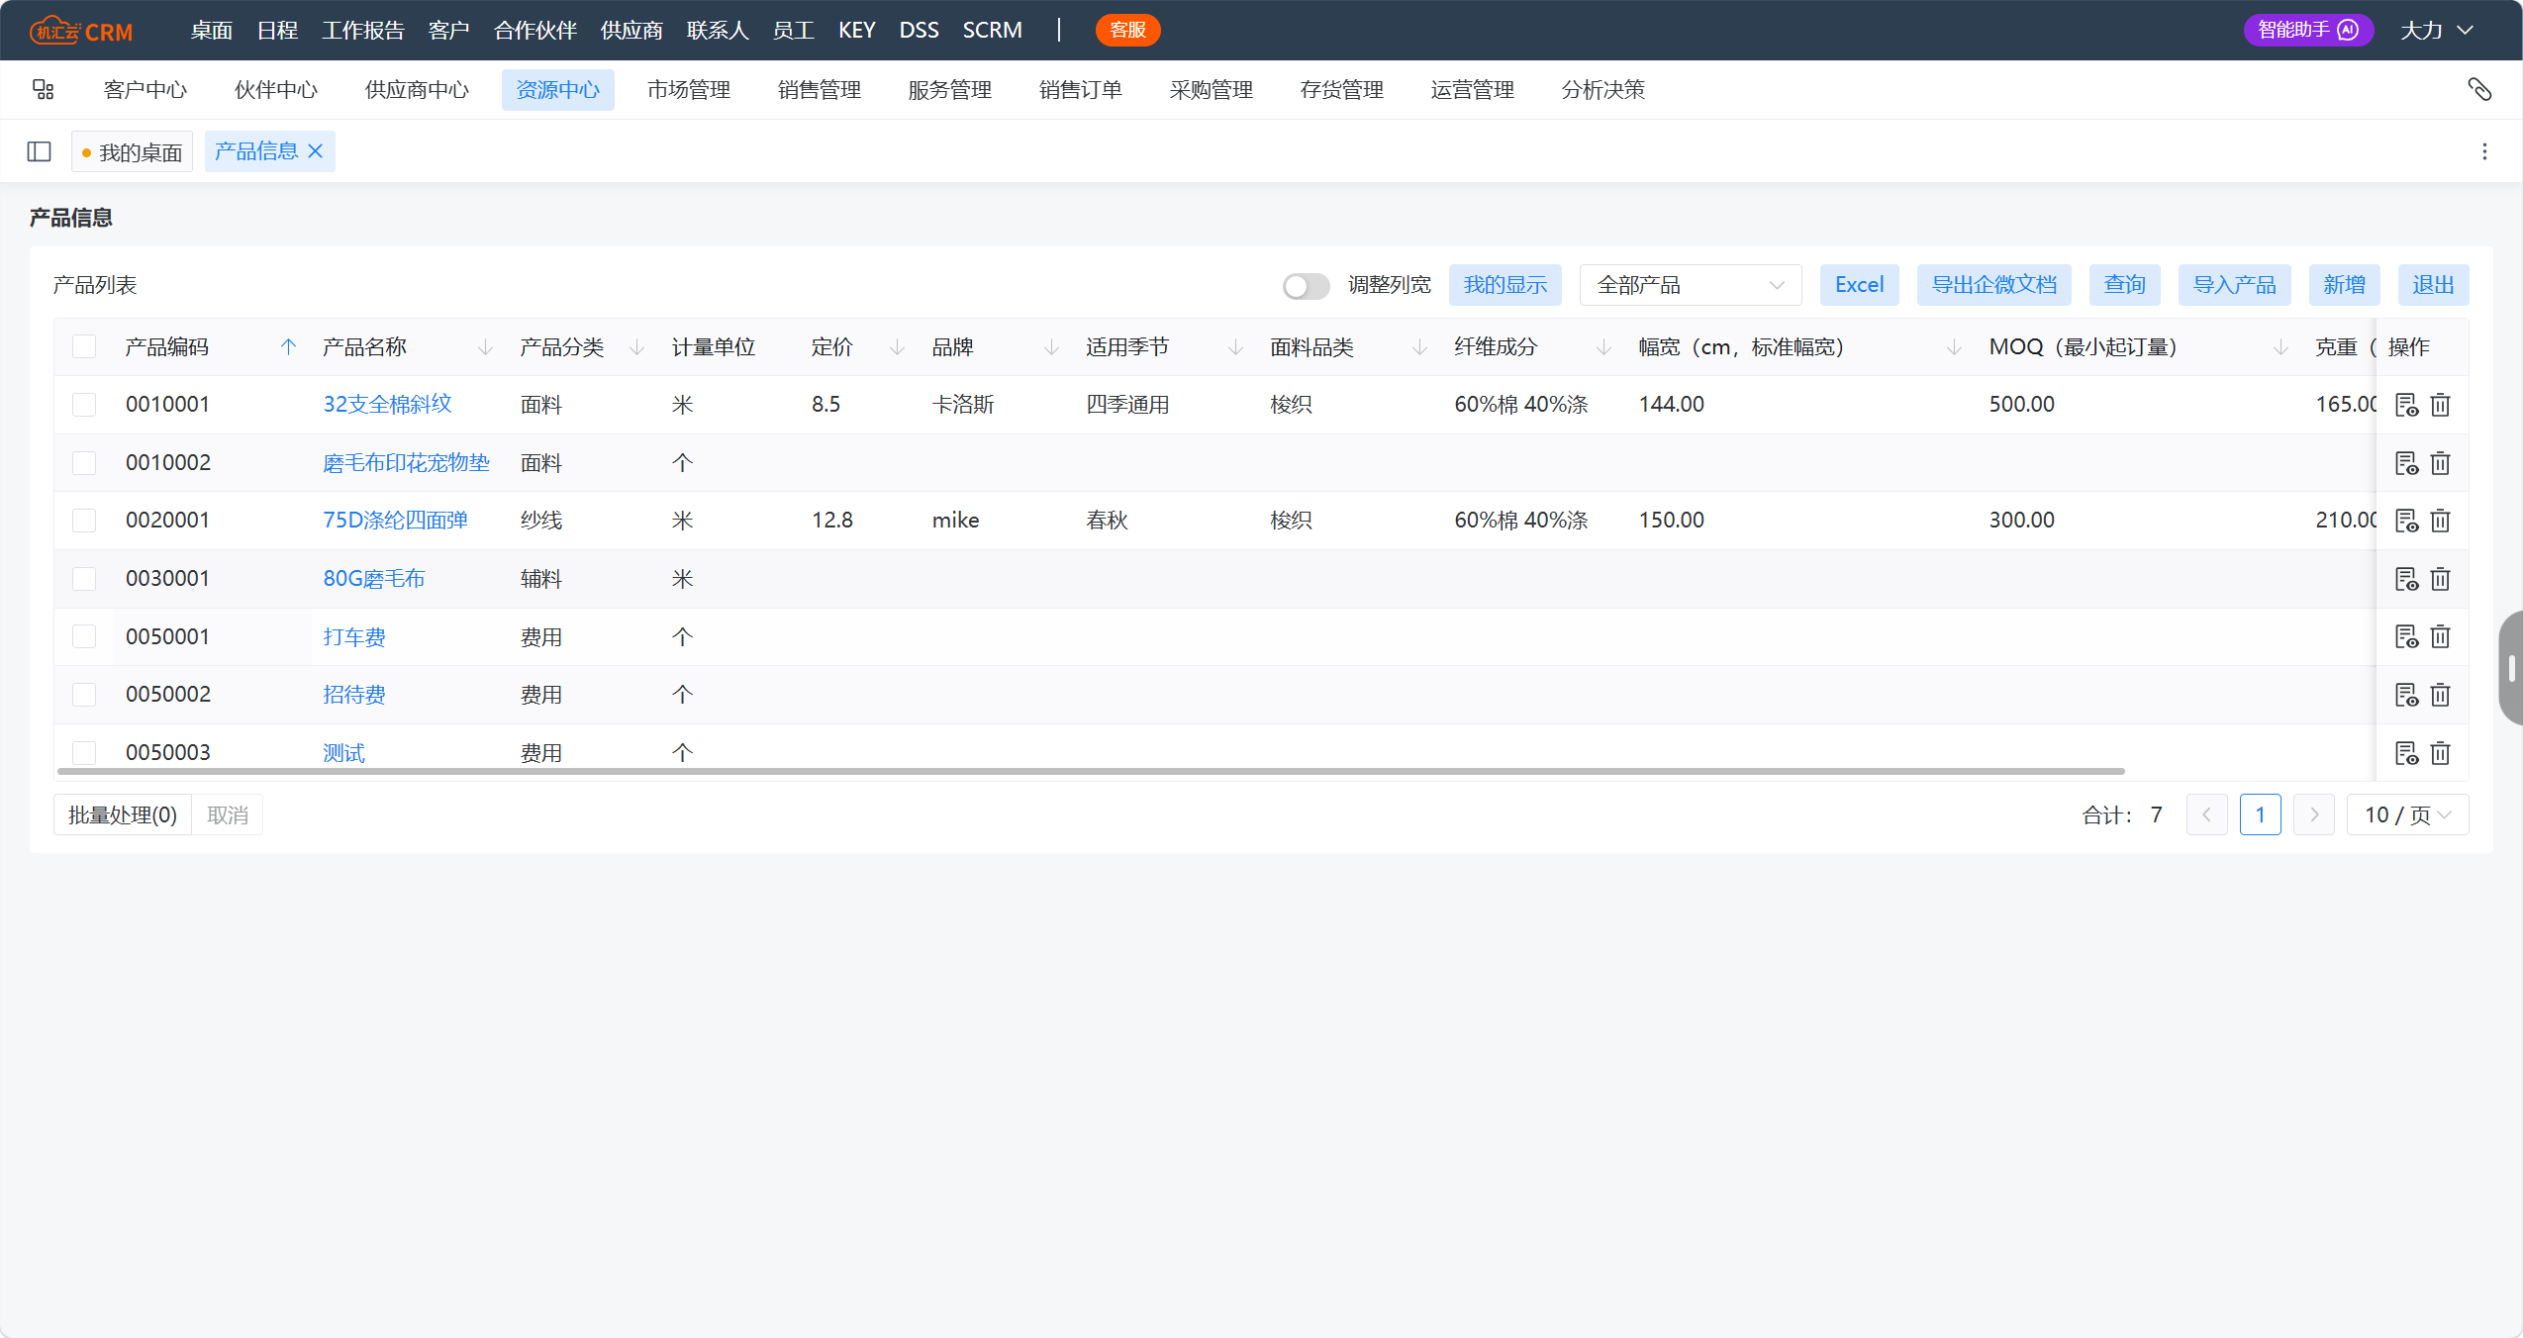
Task: Open the vertical three-dot more menu
Action: (2484, 151)
